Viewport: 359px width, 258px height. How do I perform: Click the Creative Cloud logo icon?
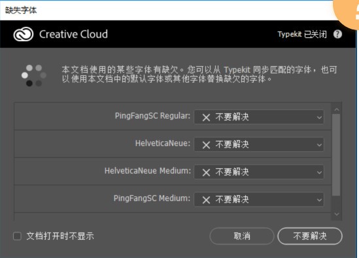point(24,35)
